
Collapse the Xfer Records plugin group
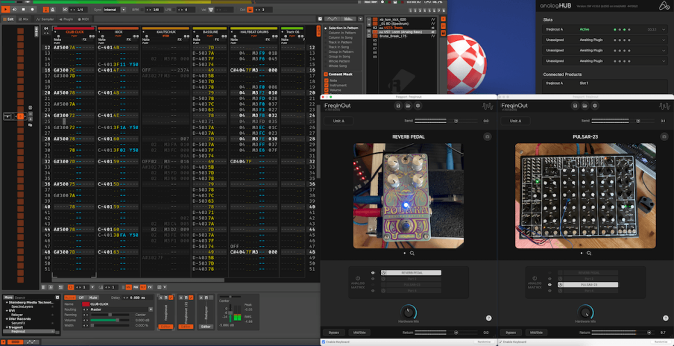coord(7,319)
